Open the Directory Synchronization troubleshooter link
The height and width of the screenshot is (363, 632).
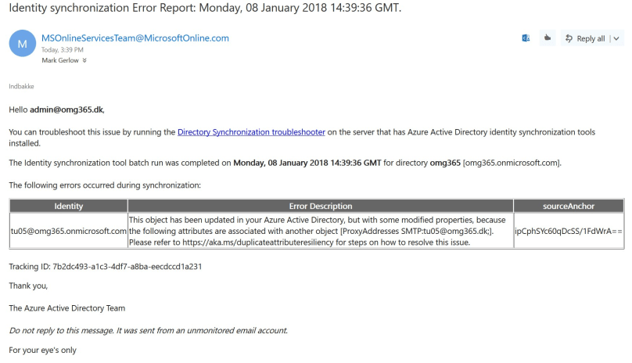tap(251, 132)
